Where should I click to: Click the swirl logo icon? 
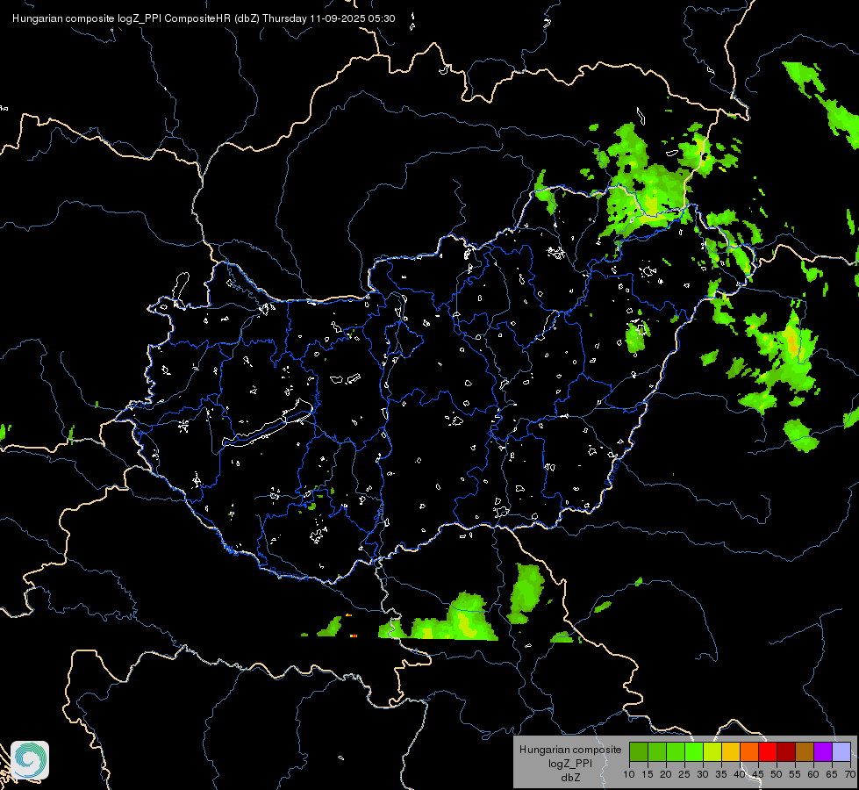pyautogui.click(x=30, y=760)
